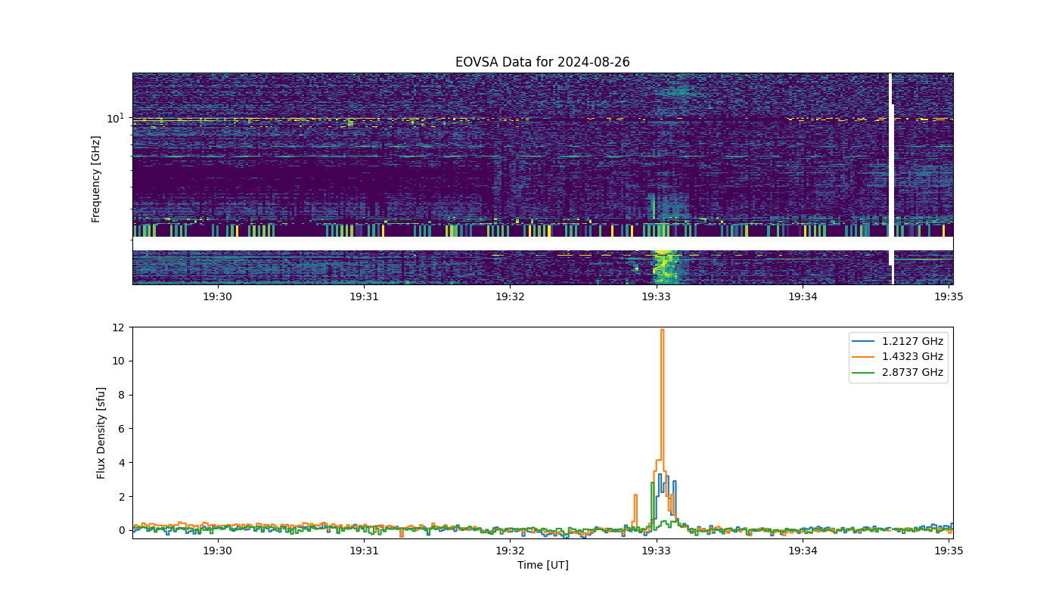This screenshot has width=1059, height=605.
Task: Click the orange line swatch in legend
Action: coord(863,357)
